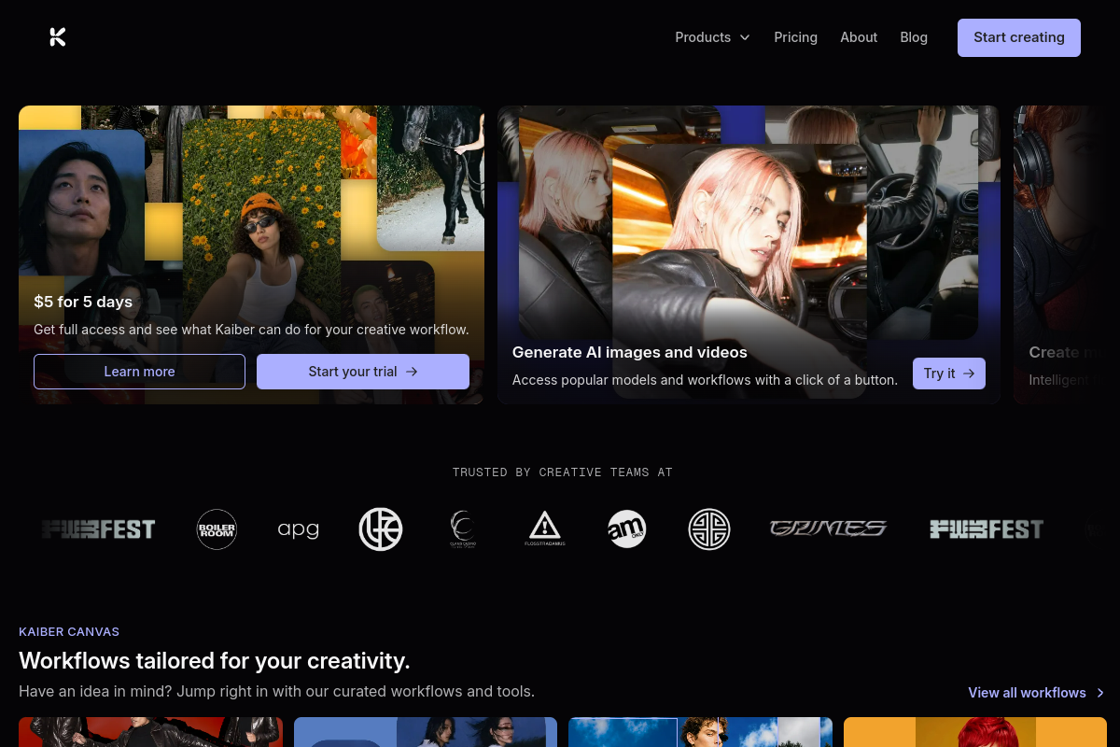Click the KAIBER CANVAS label

[69, 632]
